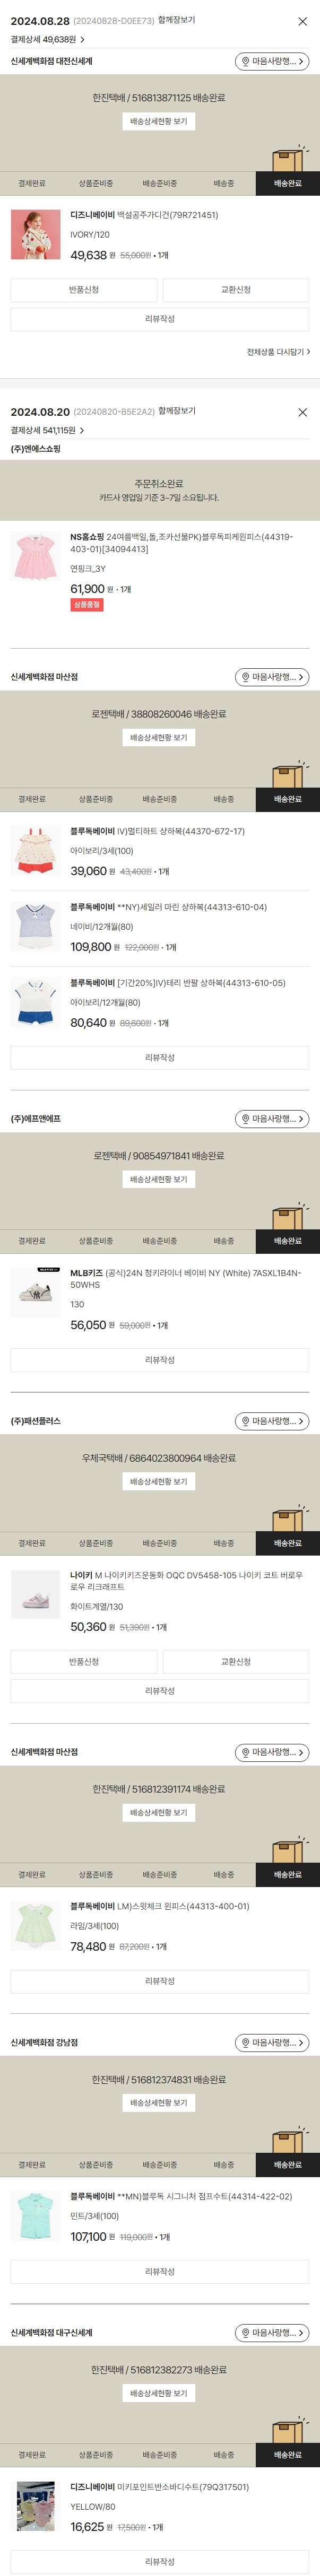Tap location pin button beside 신세계백화점 강남점
Screen dimensions: 320x2576
click(272, 2042)
